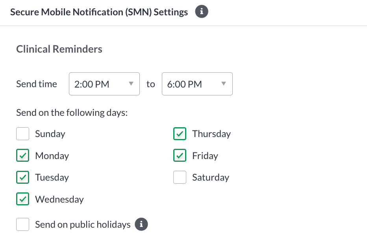Deselect the Friday checkbox
The width and height of the screenshot is (367, 245).
tap(180, 155)
